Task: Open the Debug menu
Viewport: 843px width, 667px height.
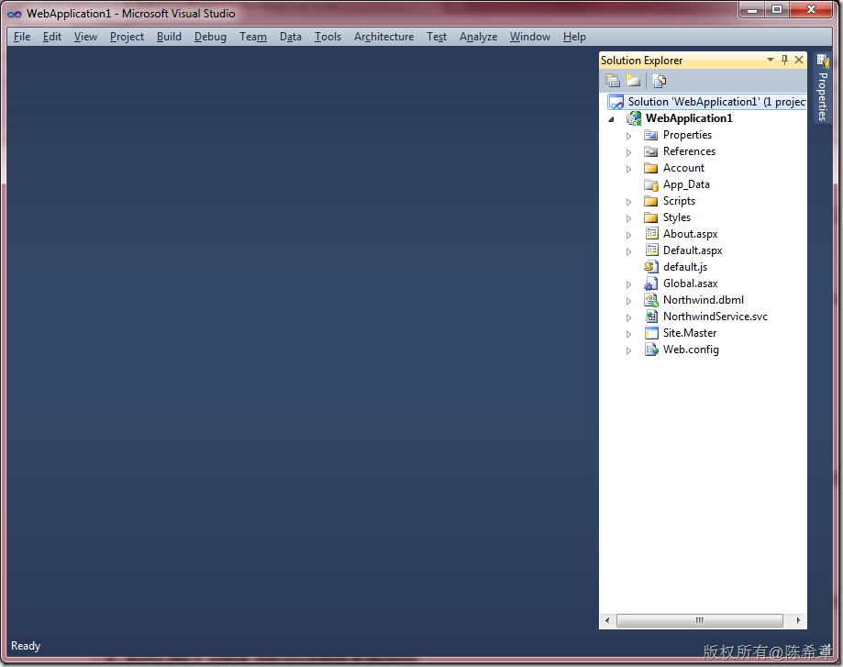Action: tap(210, 37)
